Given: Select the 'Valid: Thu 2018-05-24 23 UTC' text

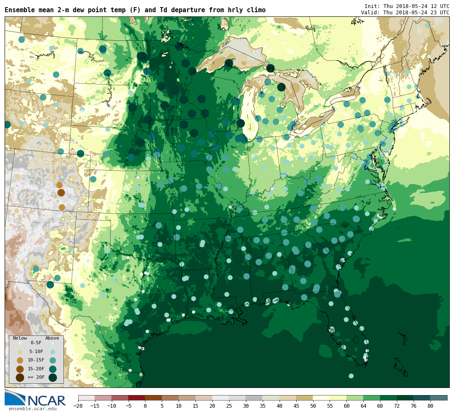Looking at the screenshot, I should point(405,13).
